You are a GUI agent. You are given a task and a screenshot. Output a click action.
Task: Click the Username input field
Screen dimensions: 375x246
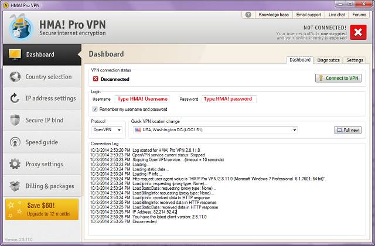[142, 99]
